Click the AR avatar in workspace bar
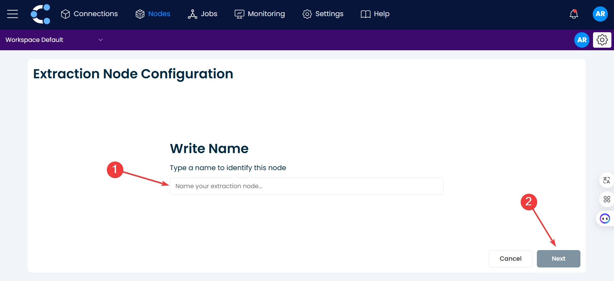614x281 pixels. coord(582,40)
